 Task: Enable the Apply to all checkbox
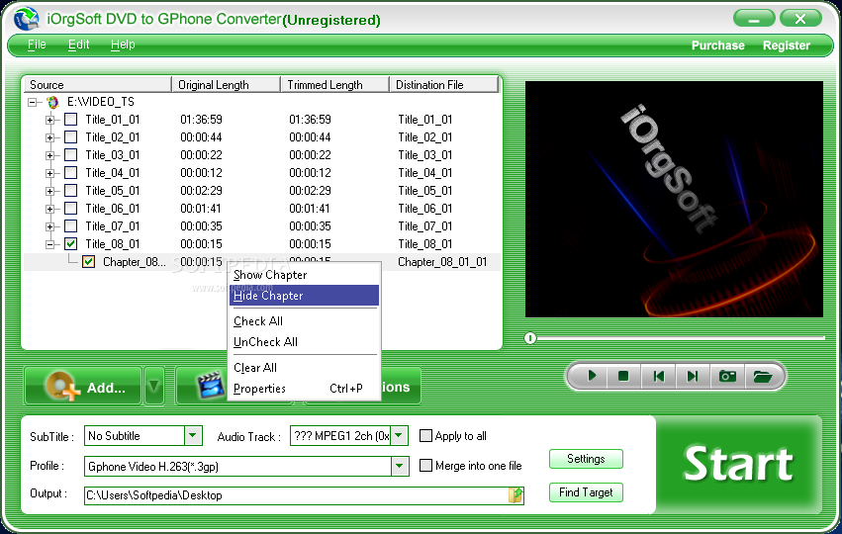click(x=425, y=435)
